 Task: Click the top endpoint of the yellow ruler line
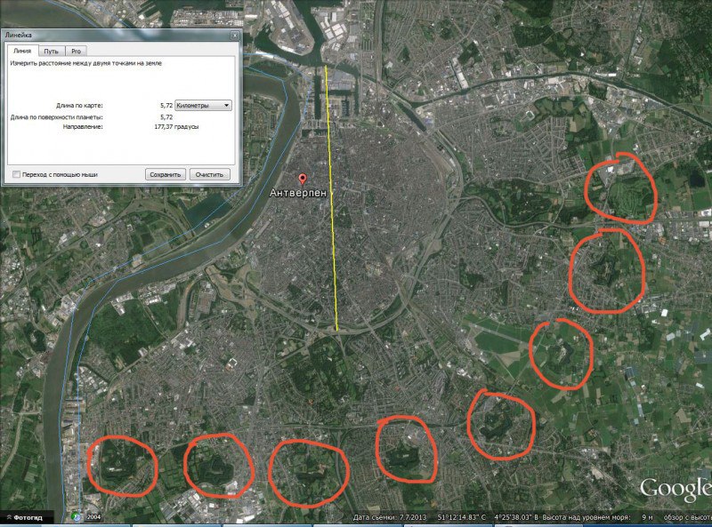point(326,66)
